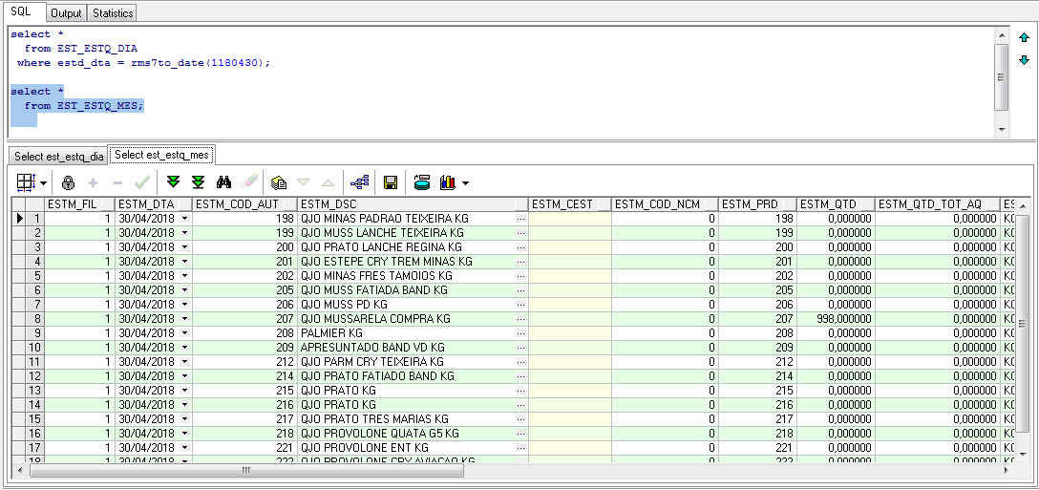Click the linked query tree icon
Screen dimensions: 1039x490
(x=359, y=181)
